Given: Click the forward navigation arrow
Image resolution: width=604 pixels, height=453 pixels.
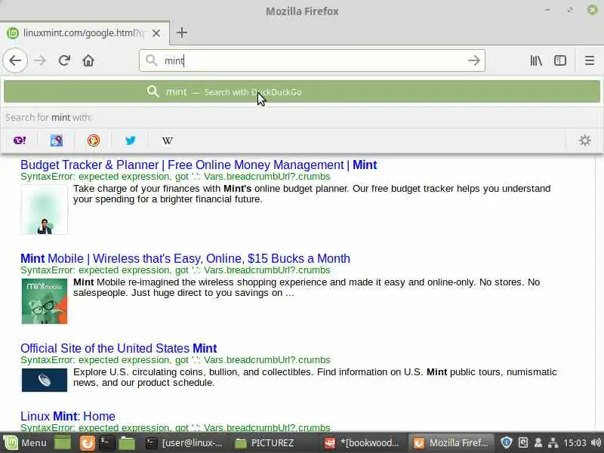Looking at the screenshot, I should pos(40,60).
